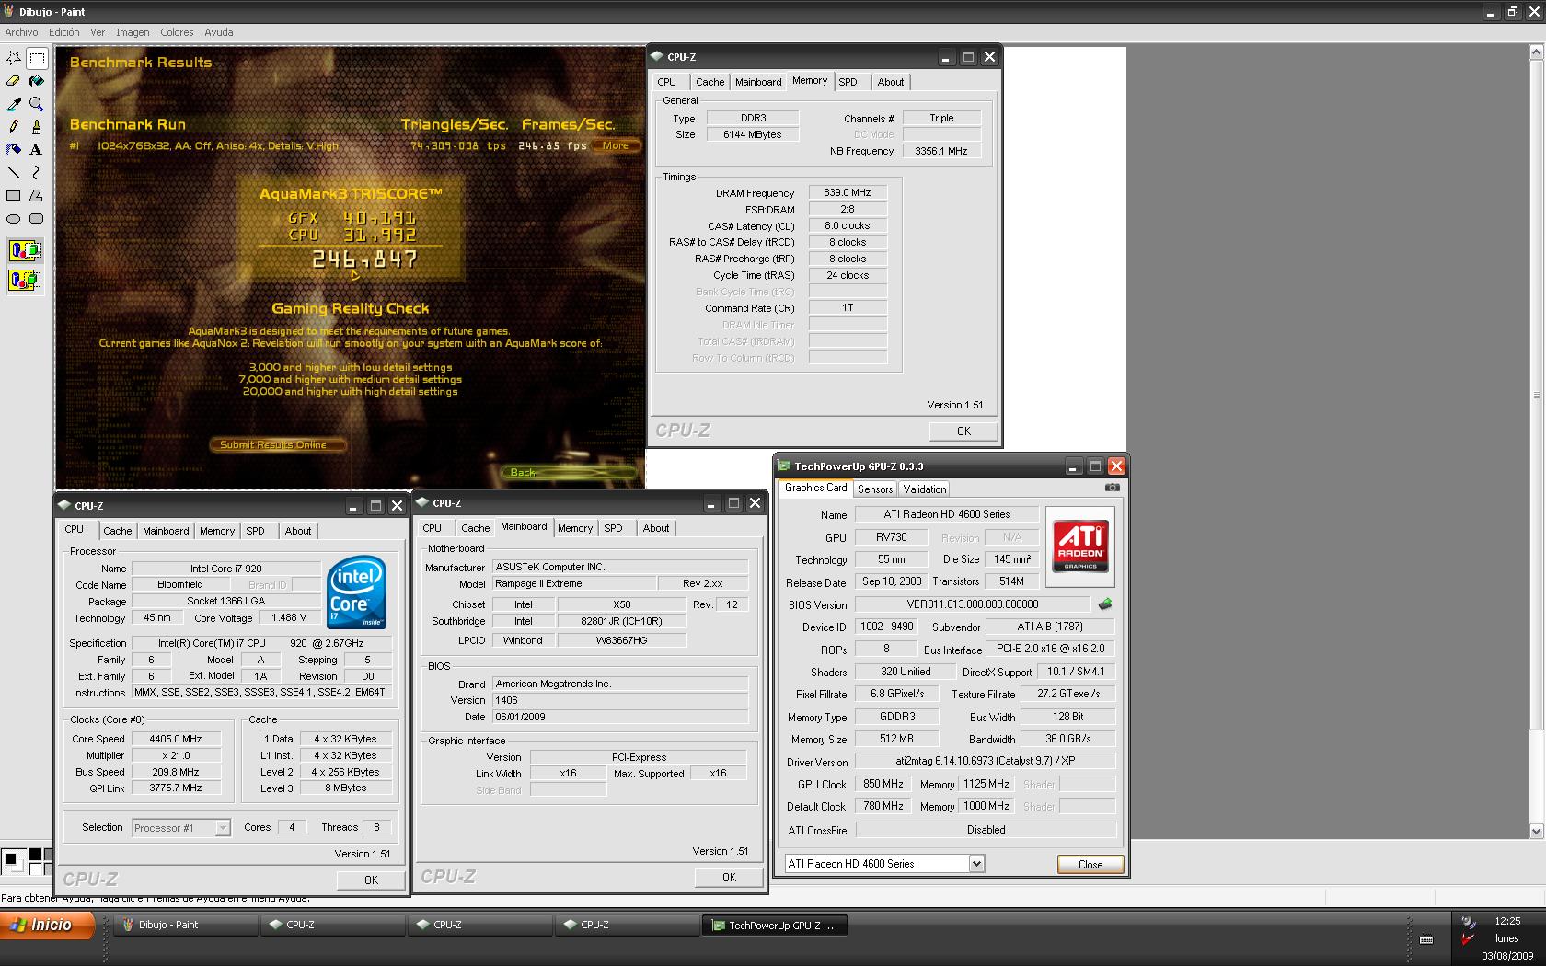This screenshot has height=966, width=1546.
Task: Click More button next to benchmark fps
Action: [616, 145]
